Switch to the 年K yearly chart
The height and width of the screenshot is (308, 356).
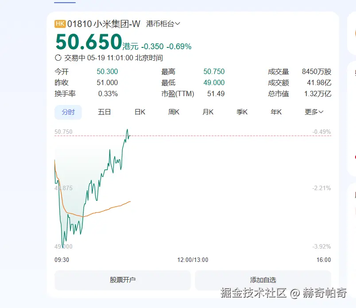(276, 112)
